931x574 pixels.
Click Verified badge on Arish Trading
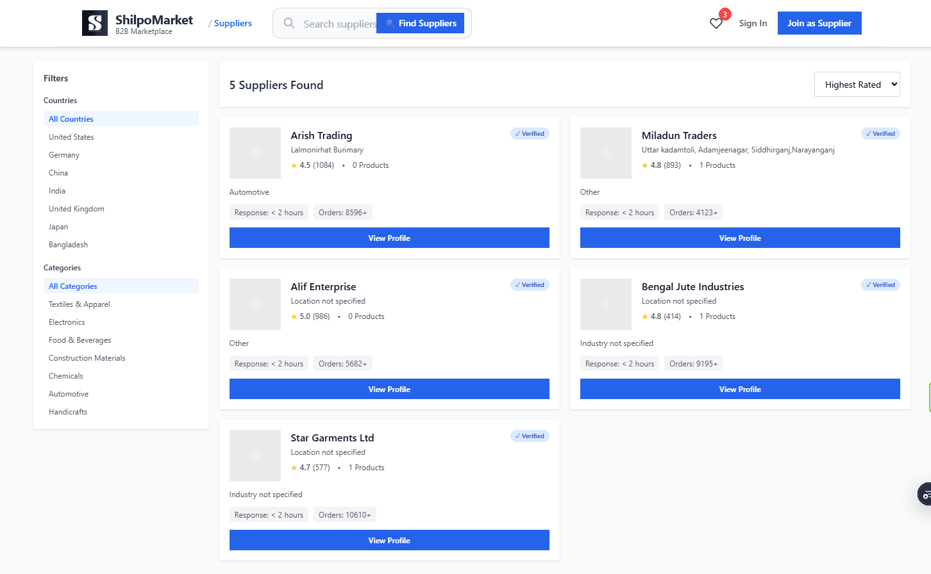click(x=530, y=133)
